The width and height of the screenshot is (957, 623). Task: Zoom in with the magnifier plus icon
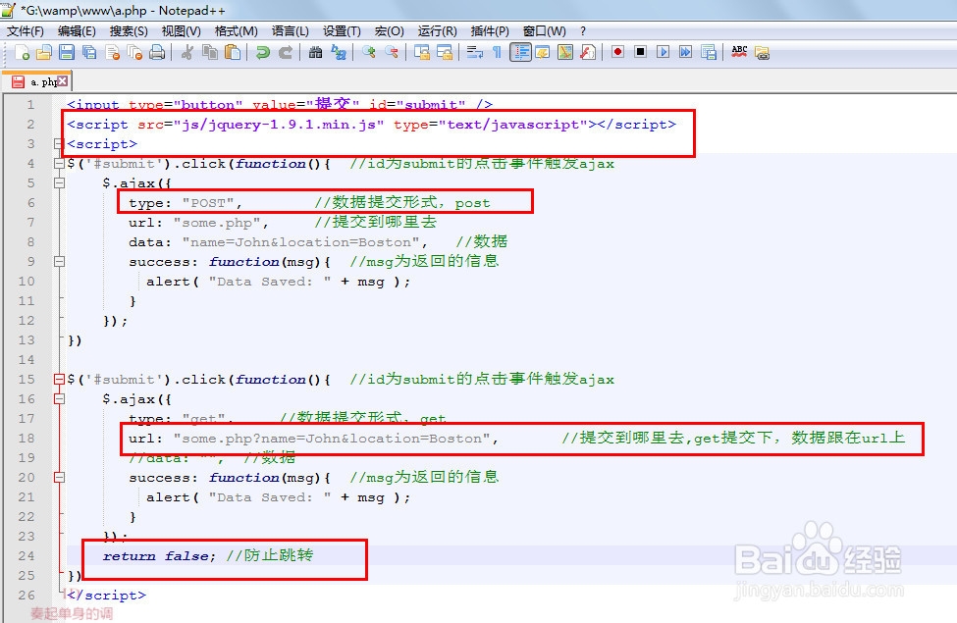368,52
